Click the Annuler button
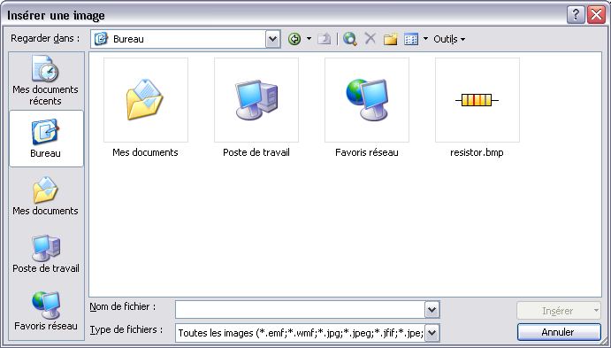The width and height of the screenshot is (611, 348). pos(559,332)
